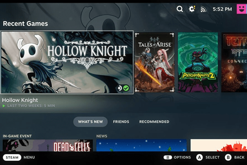Open the cream and red news card
The height and width of the screenshot is (165, 247).
(x=219, y=145)
